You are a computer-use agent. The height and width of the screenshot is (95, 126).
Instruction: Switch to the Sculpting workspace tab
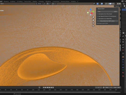[x=13, y=2]
